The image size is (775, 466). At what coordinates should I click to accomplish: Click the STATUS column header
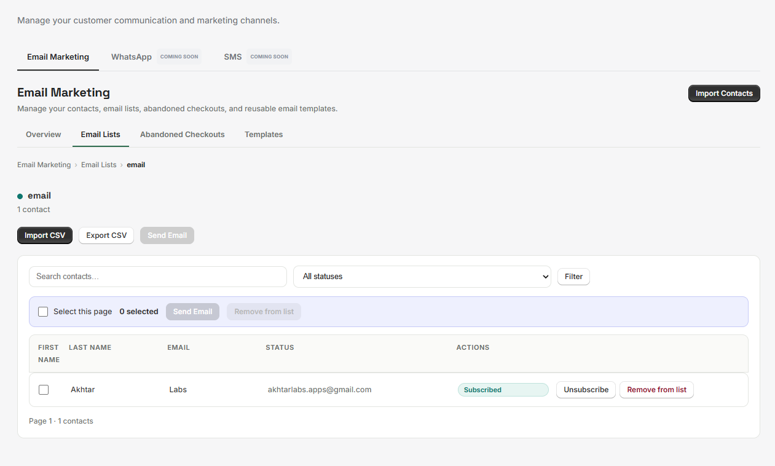point(280,347)
